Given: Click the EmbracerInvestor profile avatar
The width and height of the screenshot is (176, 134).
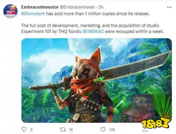Looking at the screenshot, I should pyautogui.click(x=10, y=11).
